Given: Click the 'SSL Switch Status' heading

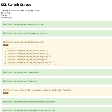Looking at the screenshot, I should (16, 5).
